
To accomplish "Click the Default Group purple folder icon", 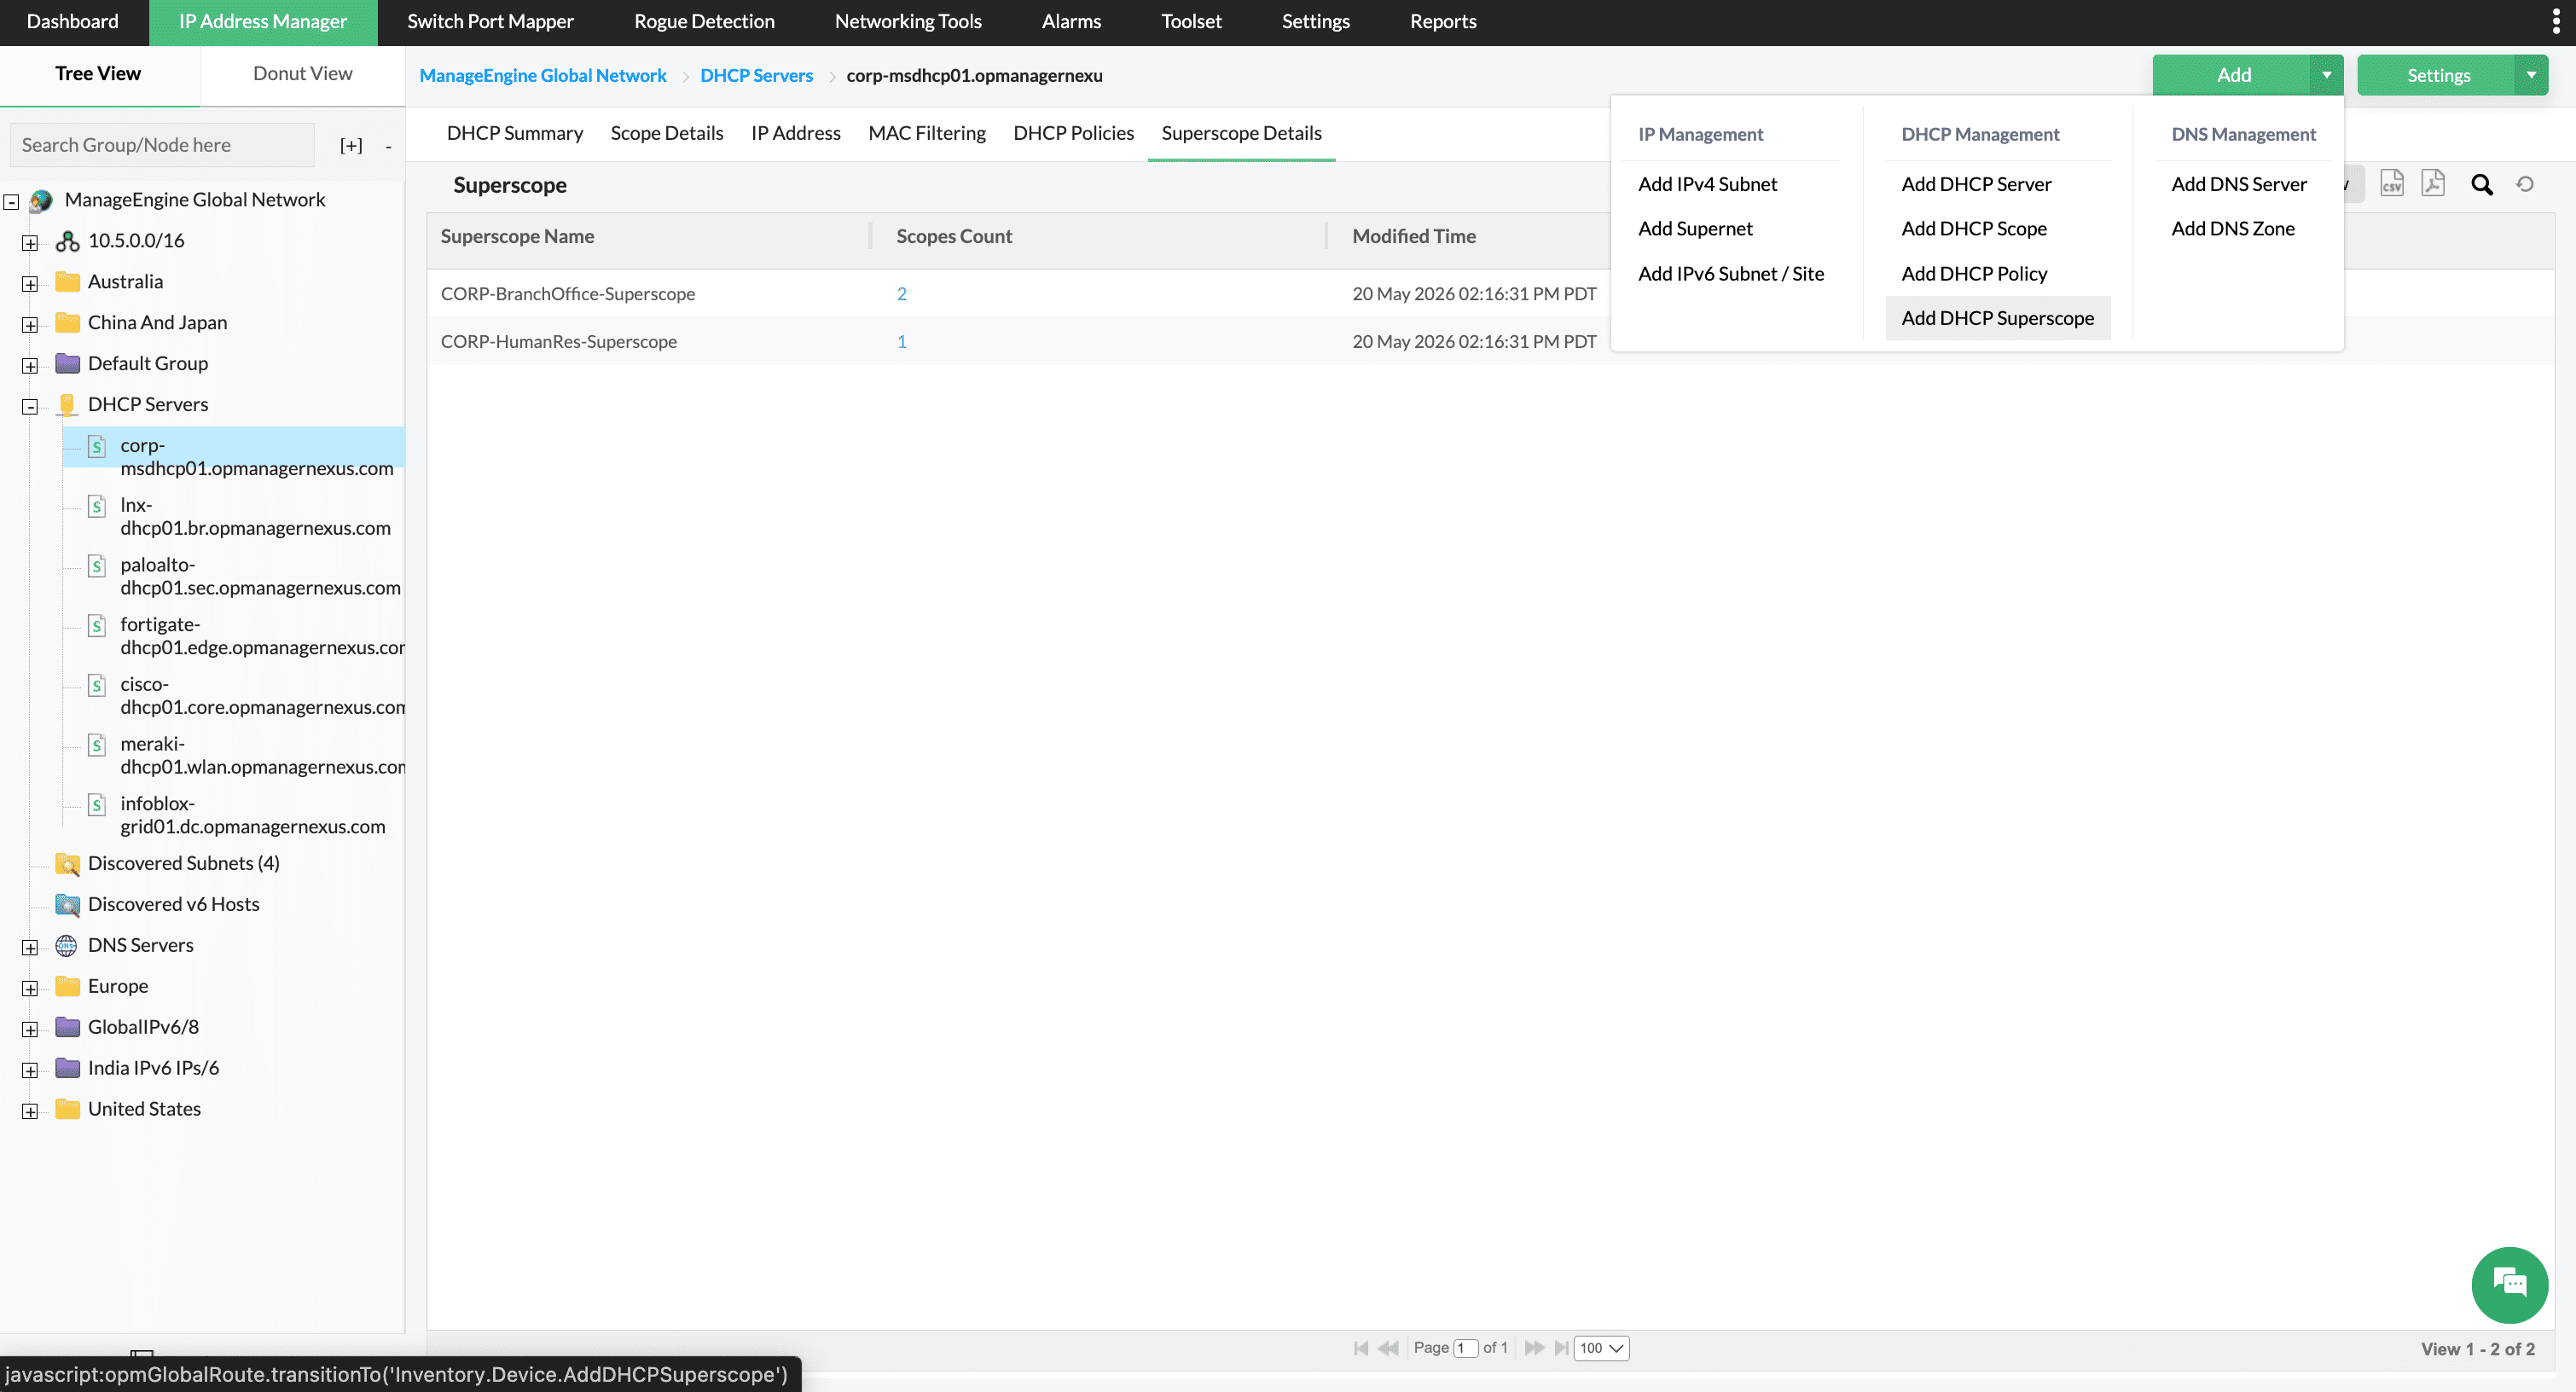I will [67, 363].
